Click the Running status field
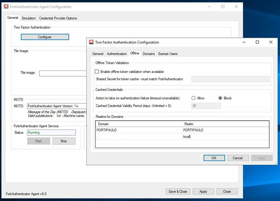The image size is (280, 201). (x=51, y=133)
